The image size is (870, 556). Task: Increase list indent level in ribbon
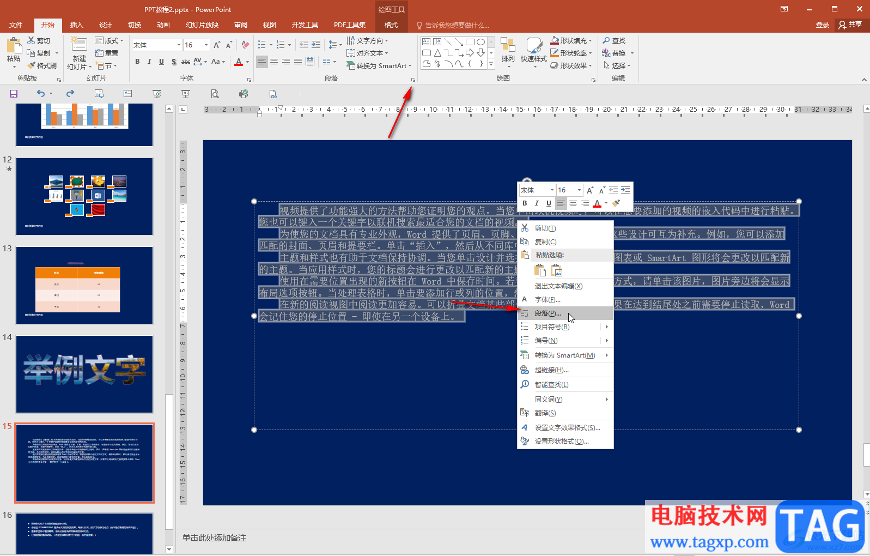click(x=316, y=45)
